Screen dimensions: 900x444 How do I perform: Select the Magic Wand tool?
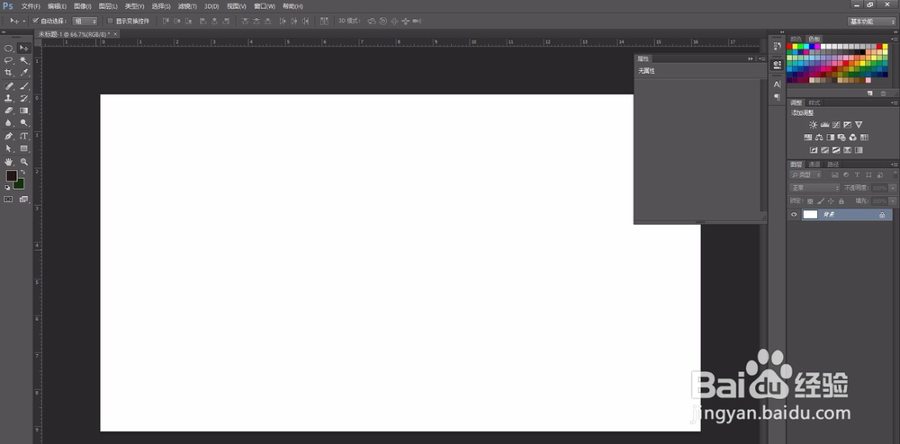click(23, 60)
